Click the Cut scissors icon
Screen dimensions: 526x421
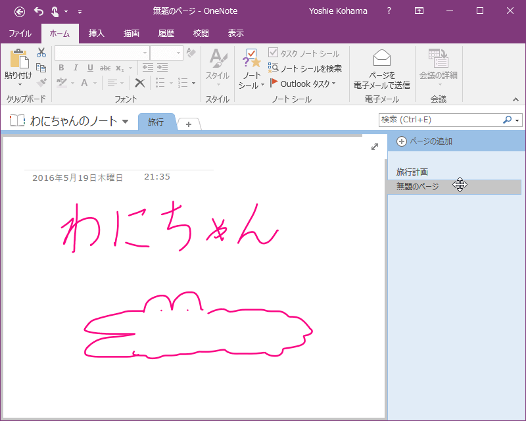point(41,53)
